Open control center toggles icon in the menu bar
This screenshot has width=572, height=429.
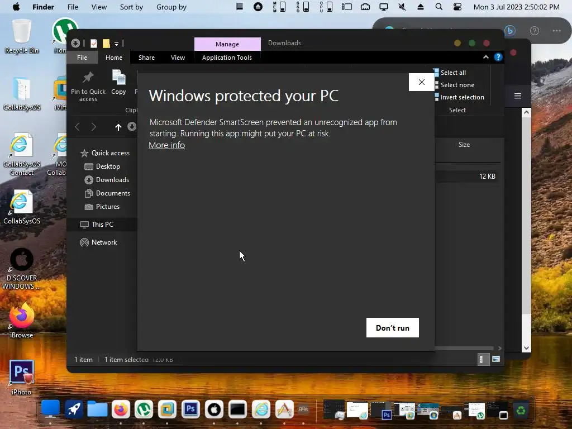(457, 7)
